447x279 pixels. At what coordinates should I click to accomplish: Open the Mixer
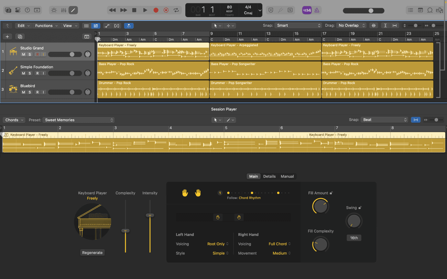tap(63, 10)
